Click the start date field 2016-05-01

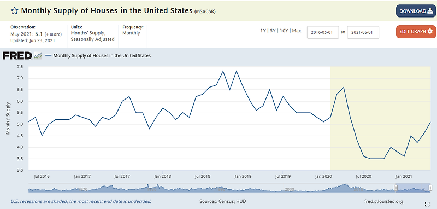[x=323, y=32]
